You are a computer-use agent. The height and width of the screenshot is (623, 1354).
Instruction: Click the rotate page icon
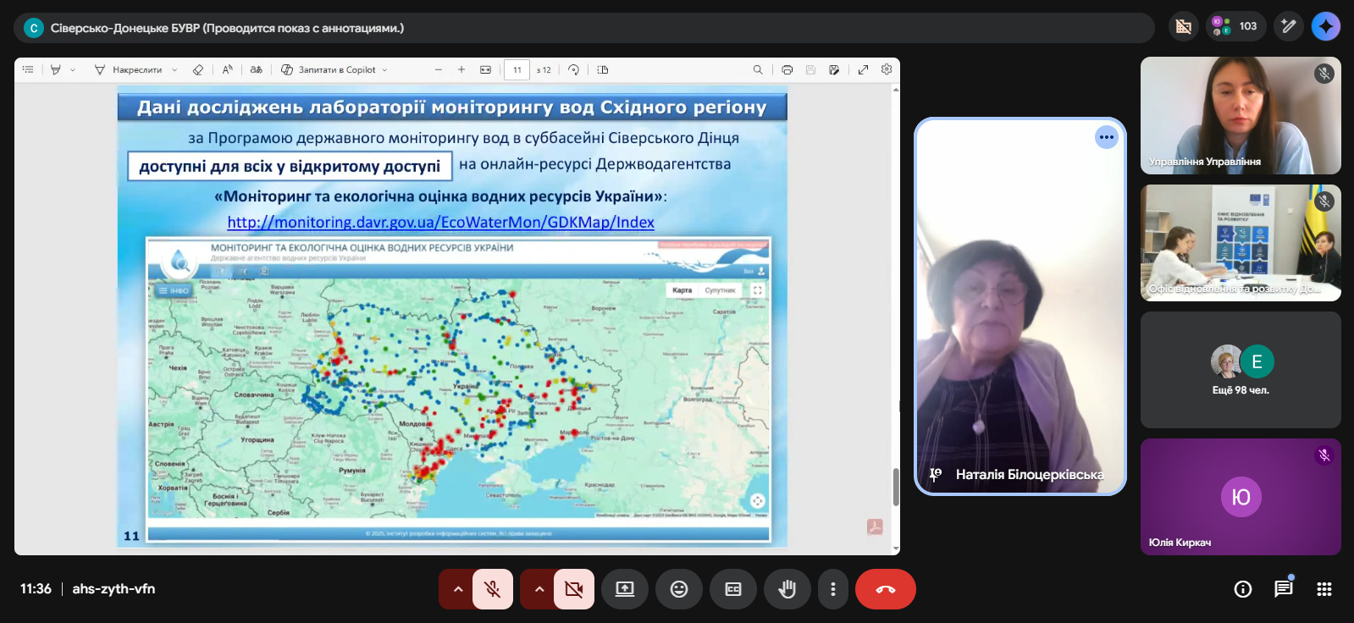573,70
